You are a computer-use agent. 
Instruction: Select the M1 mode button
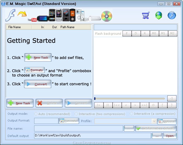(163, 33)
